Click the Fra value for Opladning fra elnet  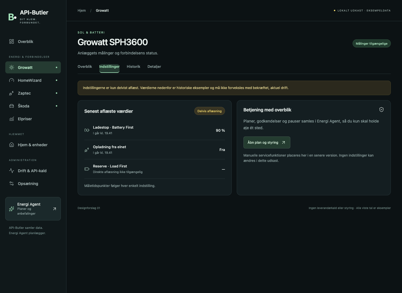[222, 150]
